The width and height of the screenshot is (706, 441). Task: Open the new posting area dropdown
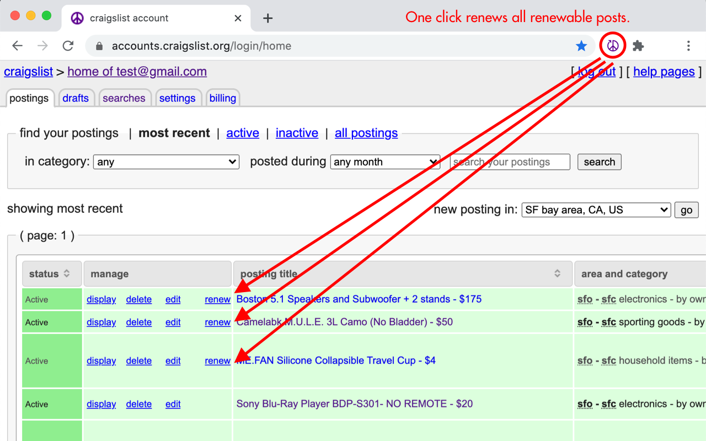(596, 210)
